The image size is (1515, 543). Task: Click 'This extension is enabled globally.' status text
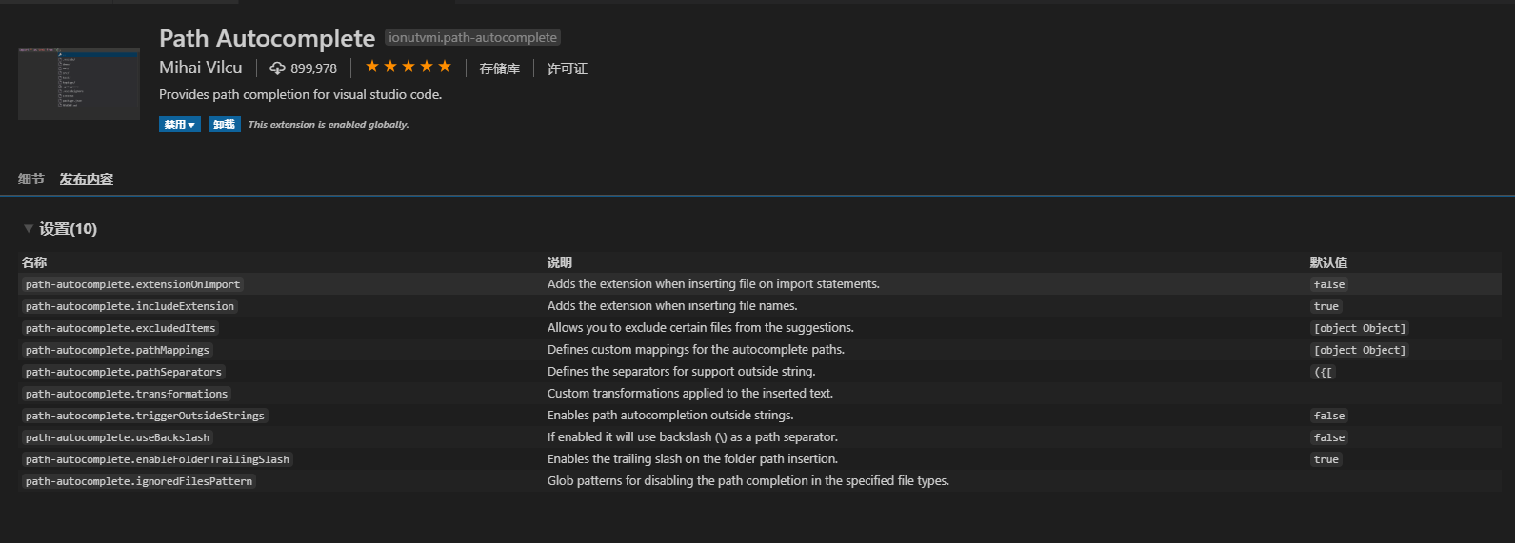[x=329, y=125]
